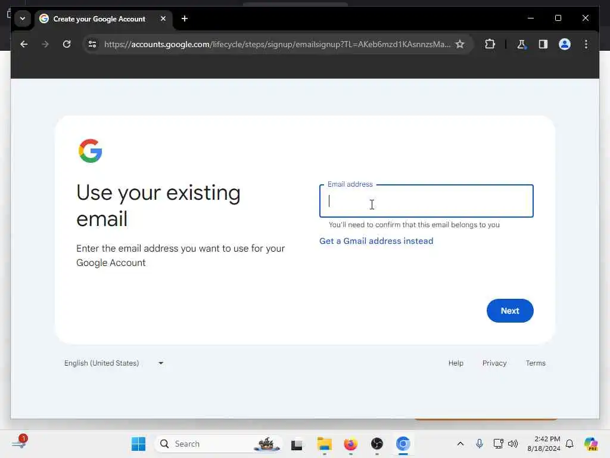
Task: Click the Email address field
Action: click(x=426, y=201)
